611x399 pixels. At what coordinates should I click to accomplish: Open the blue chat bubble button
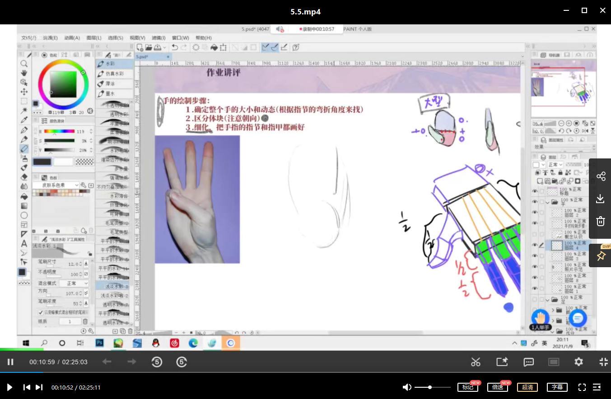point(577,318)
